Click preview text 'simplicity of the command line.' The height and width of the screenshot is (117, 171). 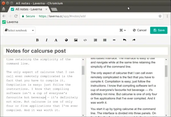pyautogui.click(x=111, y=66)
